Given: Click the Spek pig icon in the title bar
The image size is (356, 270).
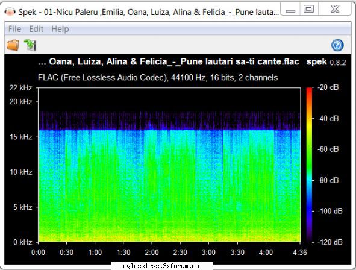Looking at the screenshot, I should 10,12.
